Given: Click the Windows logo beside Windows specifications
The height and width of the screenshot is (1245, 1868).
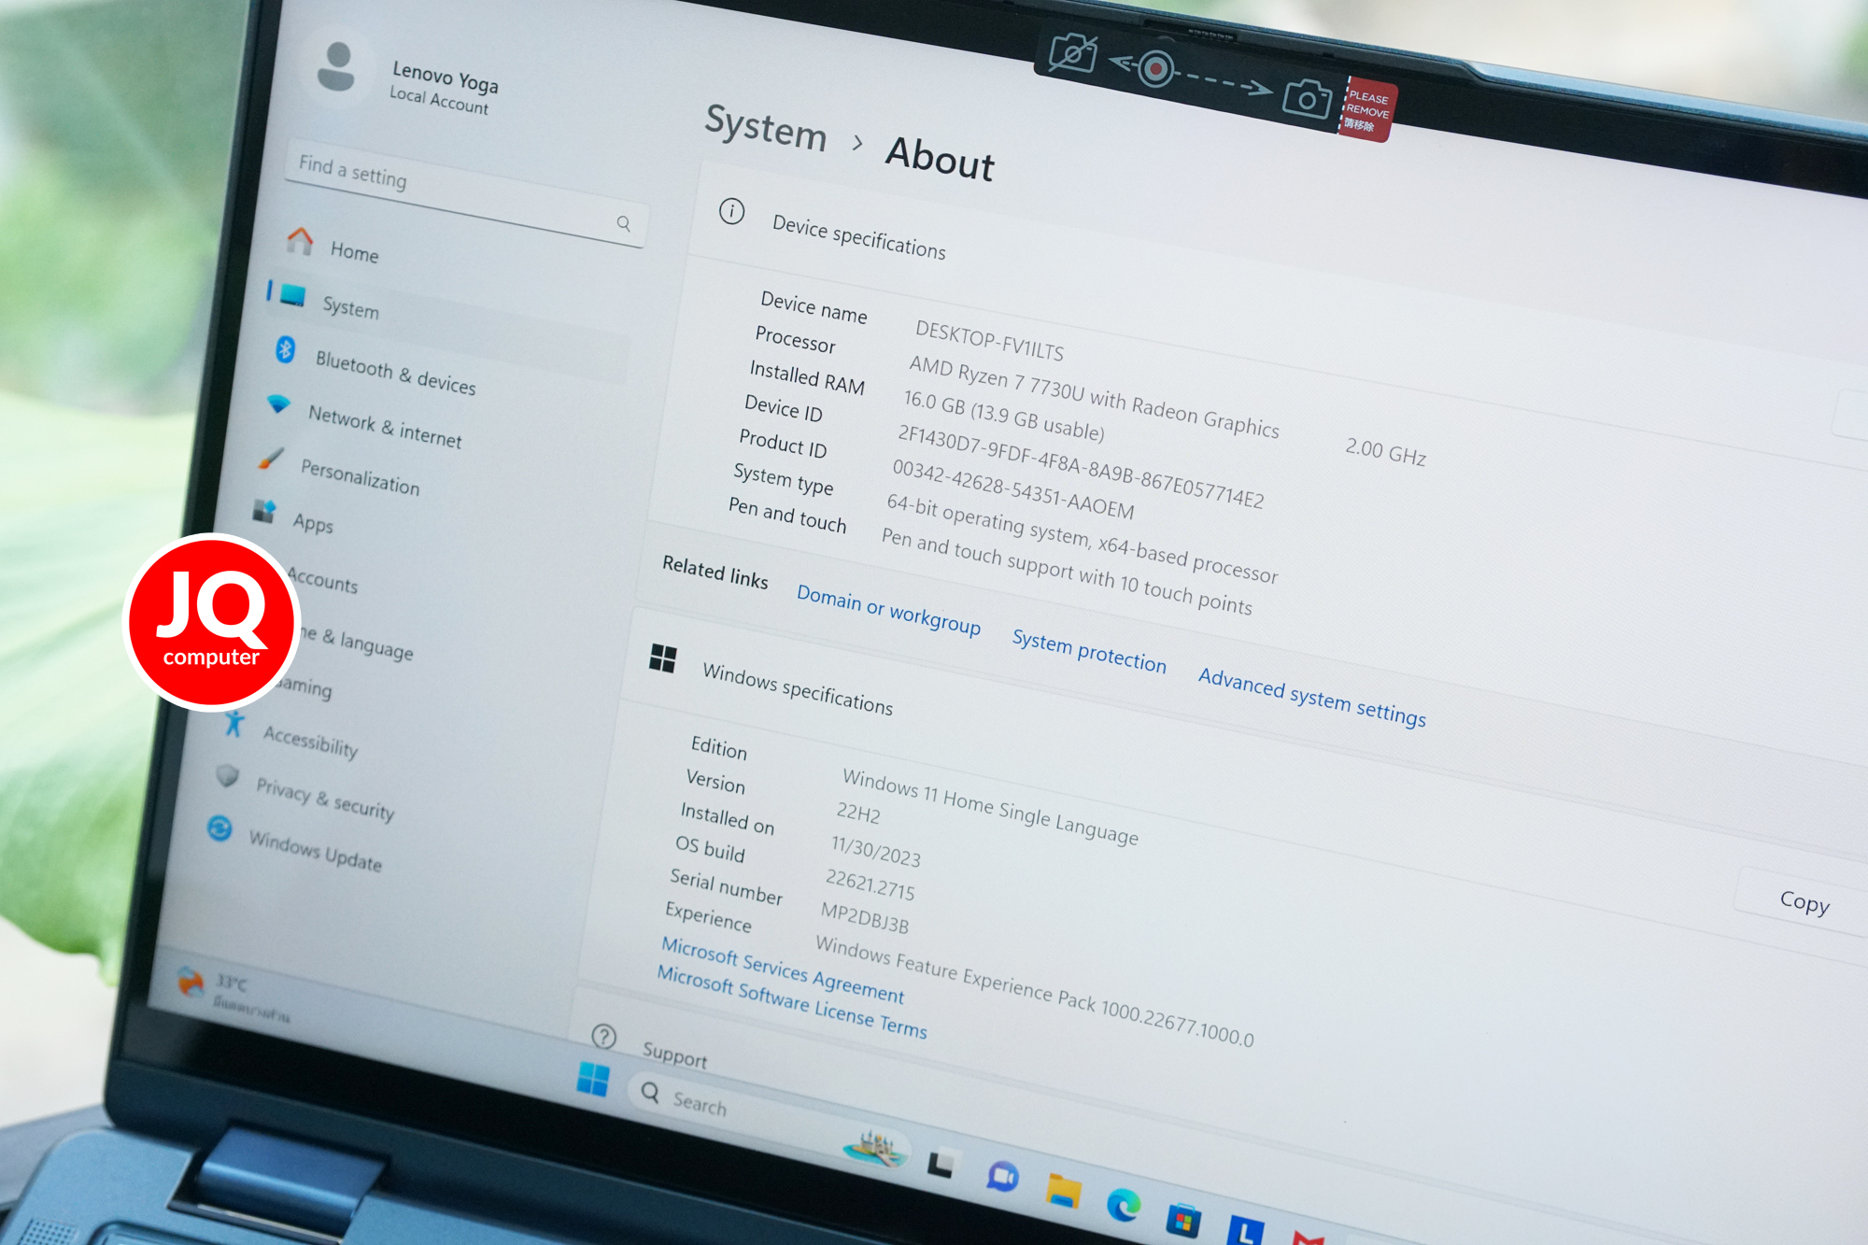Looking at the screenshot, I should pos(662,658).
